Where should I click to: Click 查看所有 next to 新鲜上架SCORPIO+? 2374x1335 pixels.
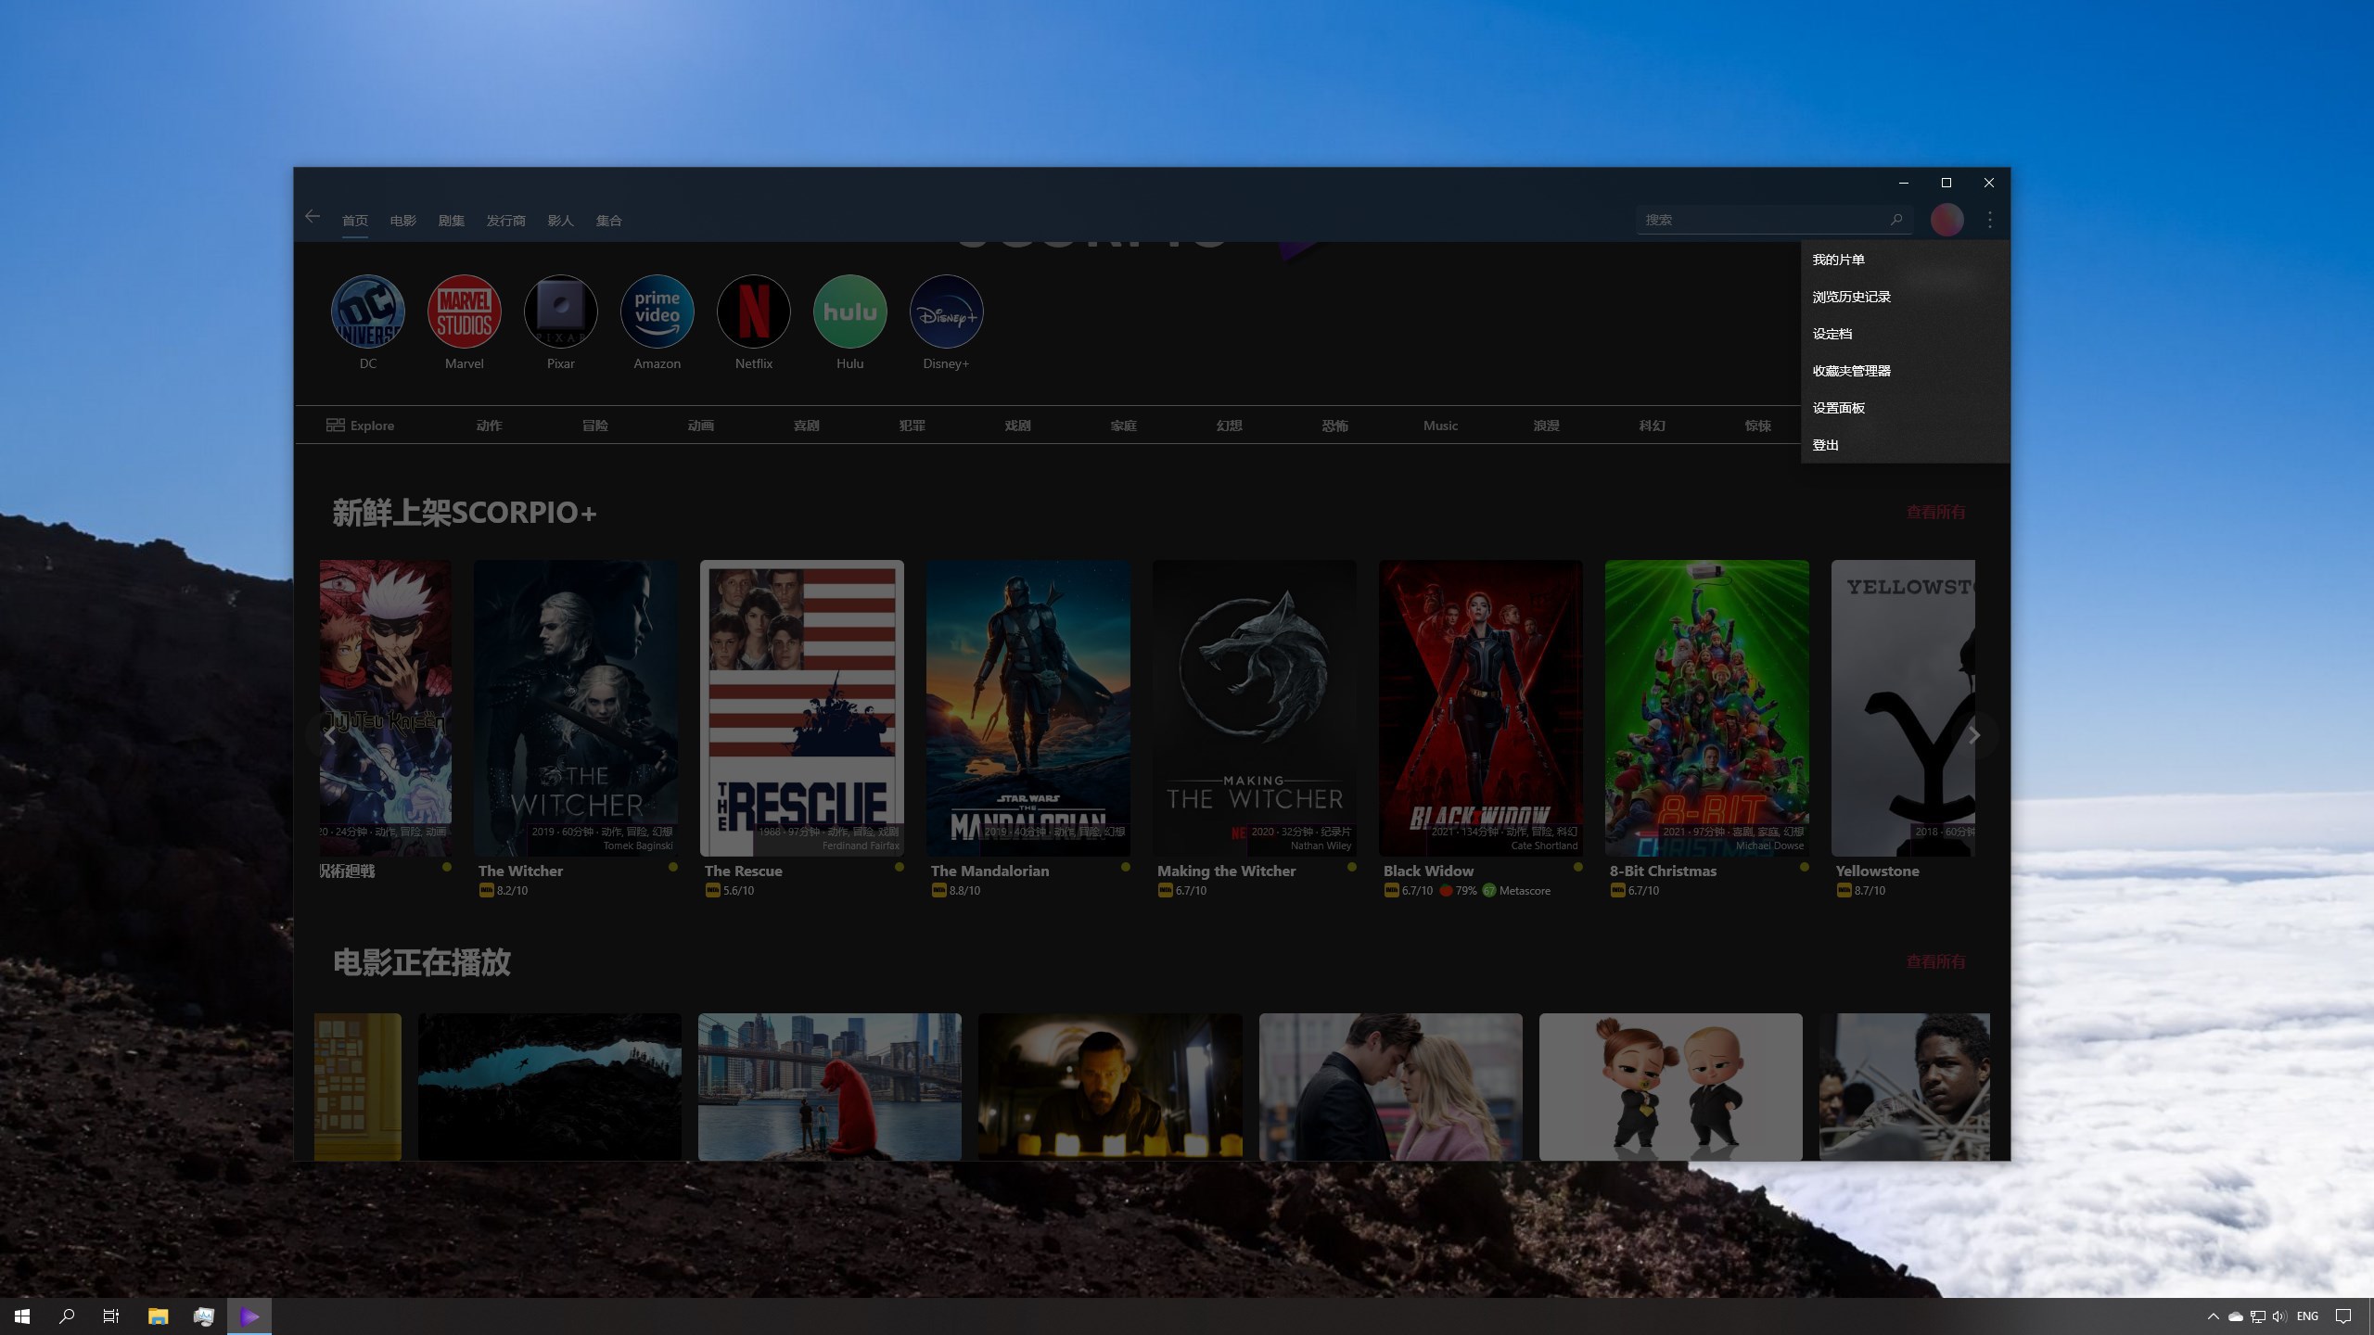(x=1934, y=511)
